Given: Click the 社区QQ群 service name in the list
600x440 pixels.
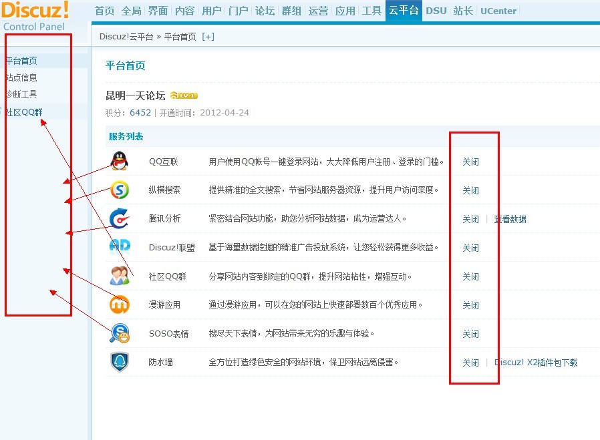Looking at the screenshot, I should pyautogui.click(x=167, y=276).
